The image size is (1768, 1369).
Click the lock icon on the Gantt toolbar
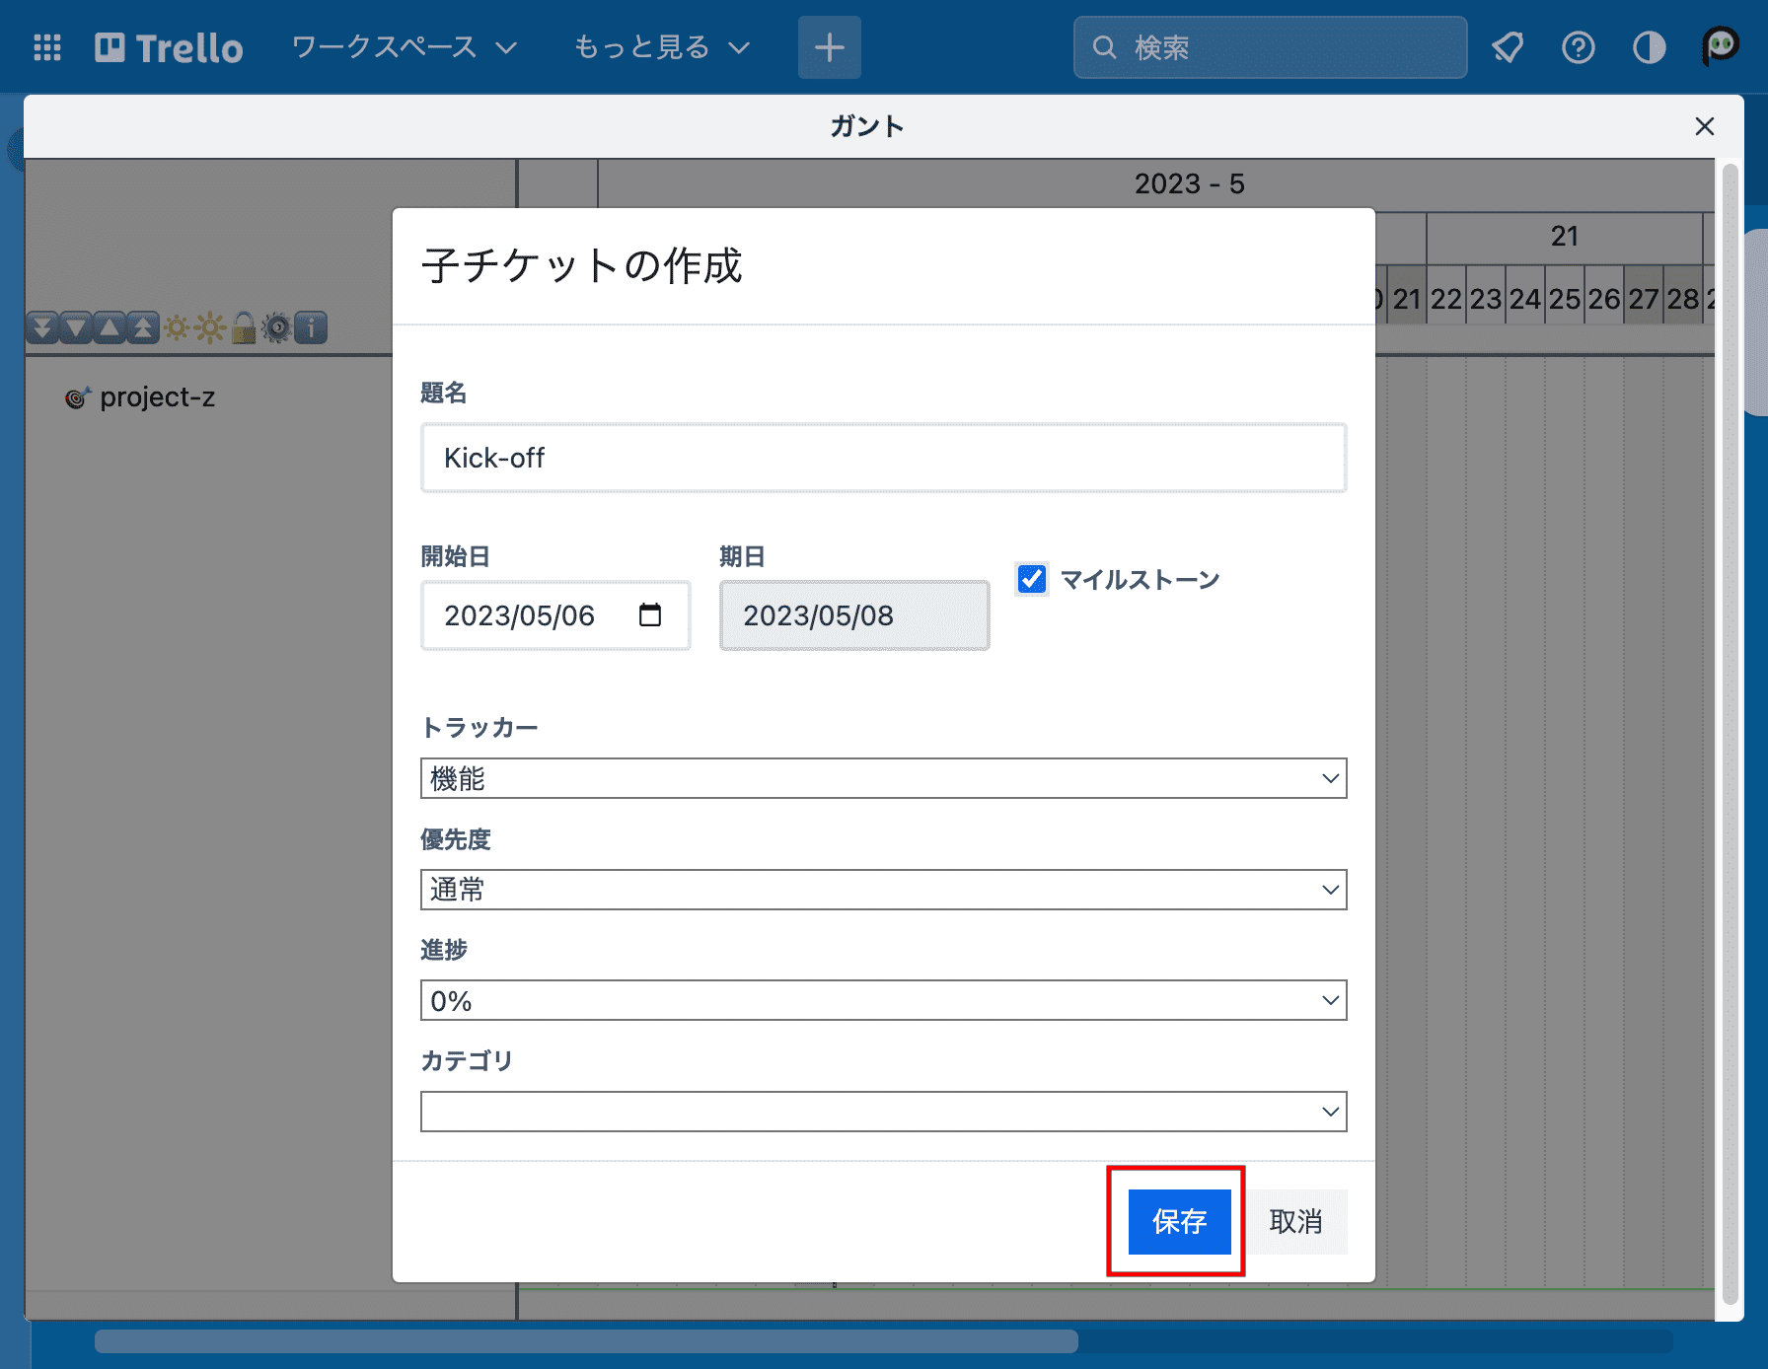pos(243,327)
